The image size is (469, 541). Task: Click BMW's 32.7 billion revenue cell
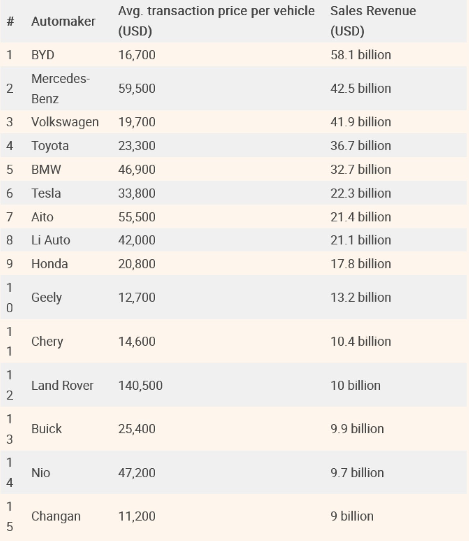tap(360, 169)
